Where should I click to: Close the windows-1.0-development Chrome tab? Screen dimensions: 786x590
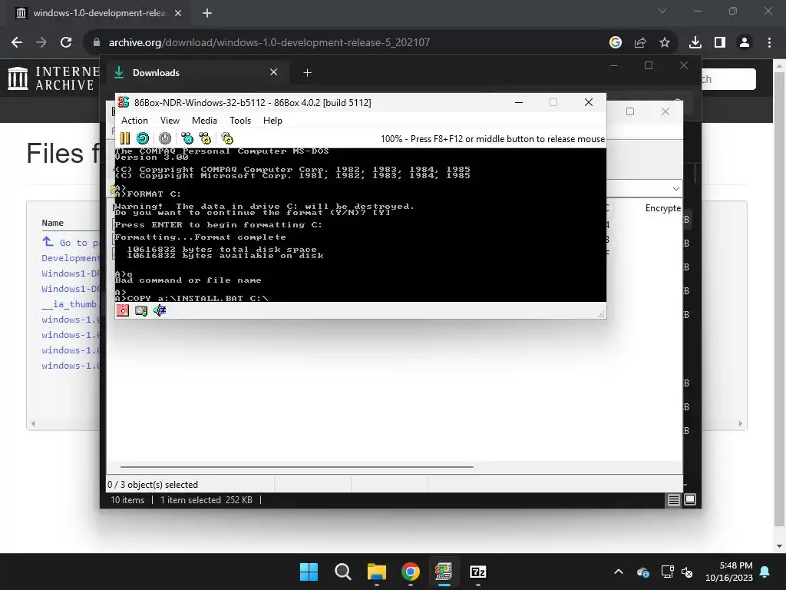point(178,13)
